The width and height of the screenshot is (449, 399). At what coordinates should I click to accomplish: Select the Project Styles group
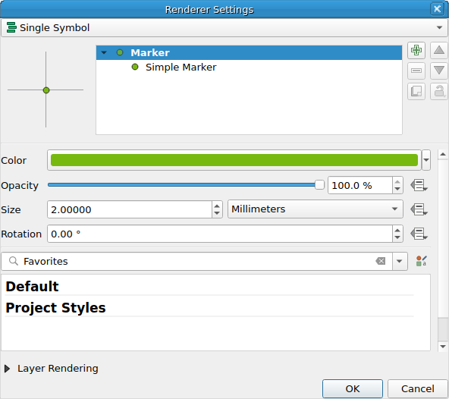tap(55, 308)
